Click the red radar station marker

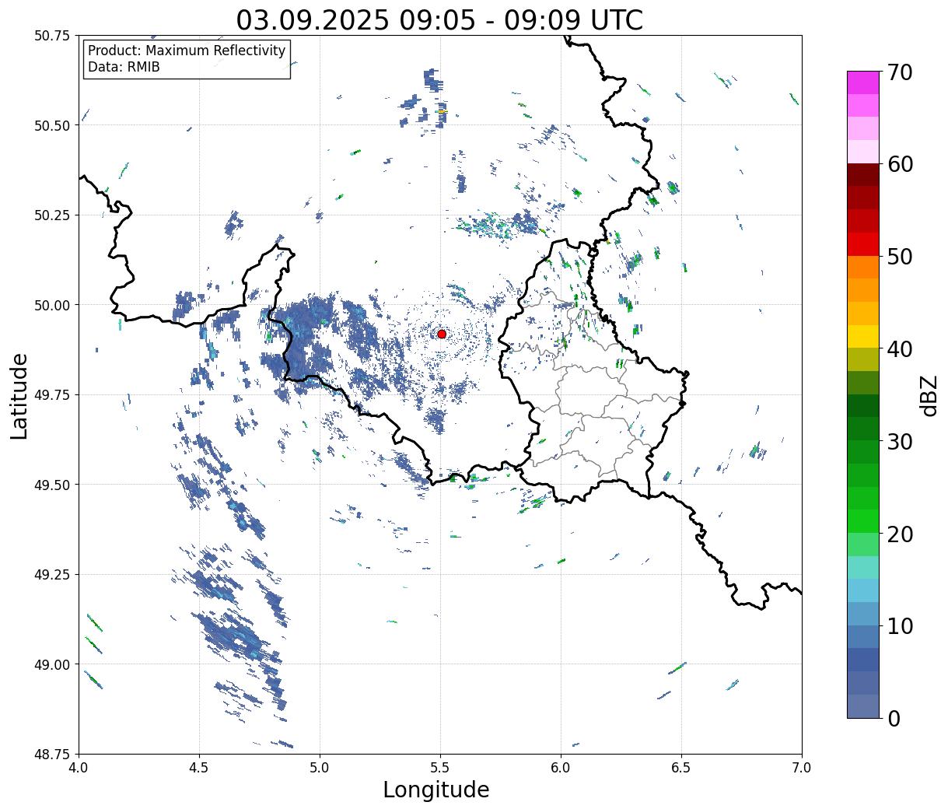click(x=442, y=334)
